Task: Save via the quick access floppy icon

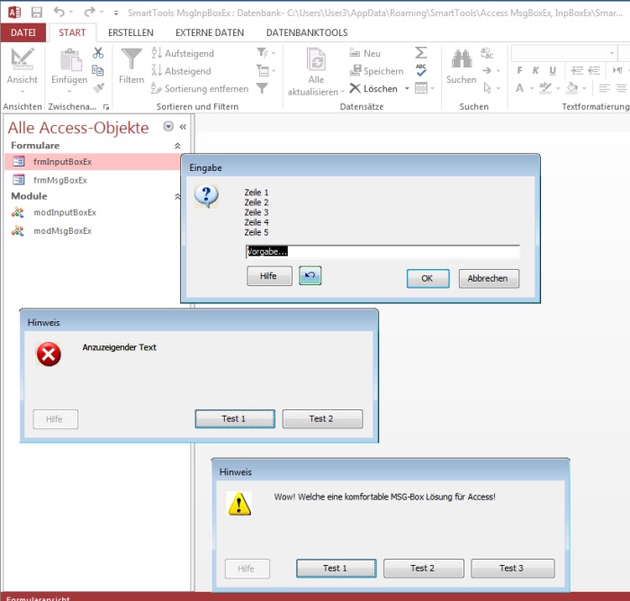Action: pos(37,13)
